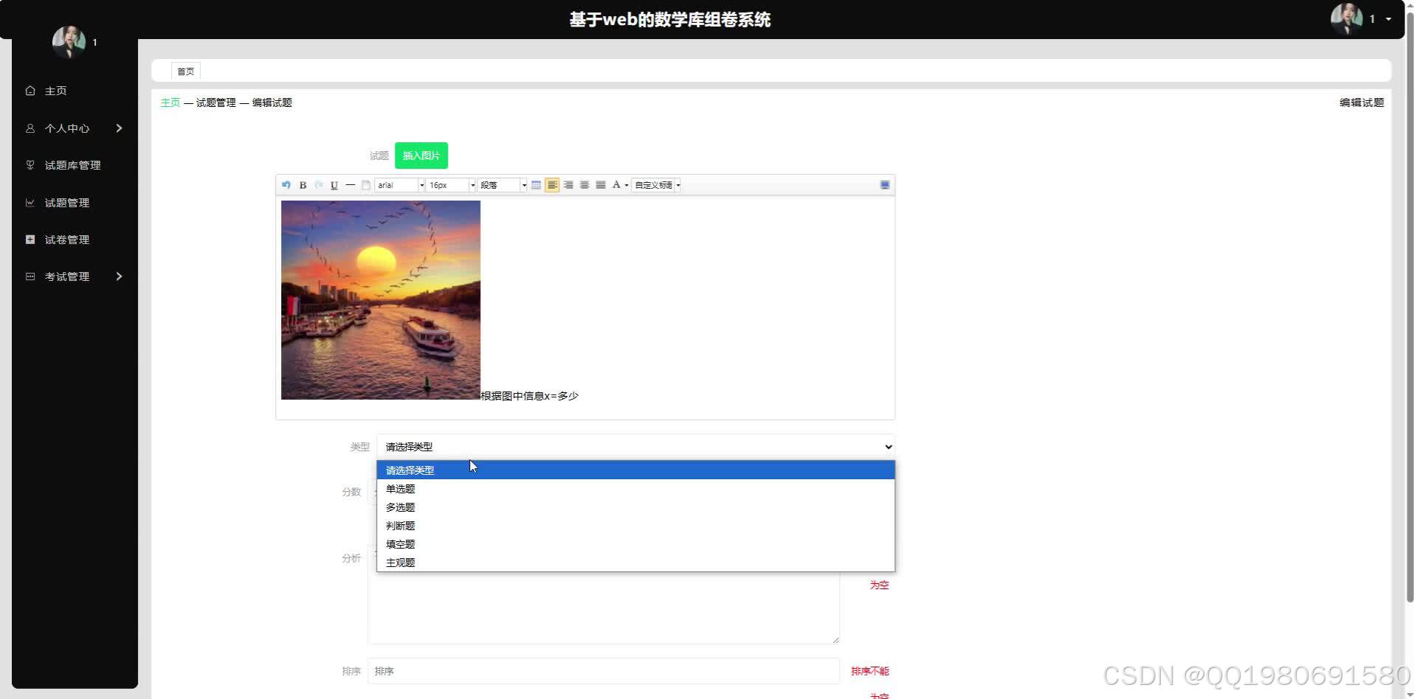This screenshot has height=699, width=1414.
Task: Select the 主观题 option
Action: coord(635,563)
